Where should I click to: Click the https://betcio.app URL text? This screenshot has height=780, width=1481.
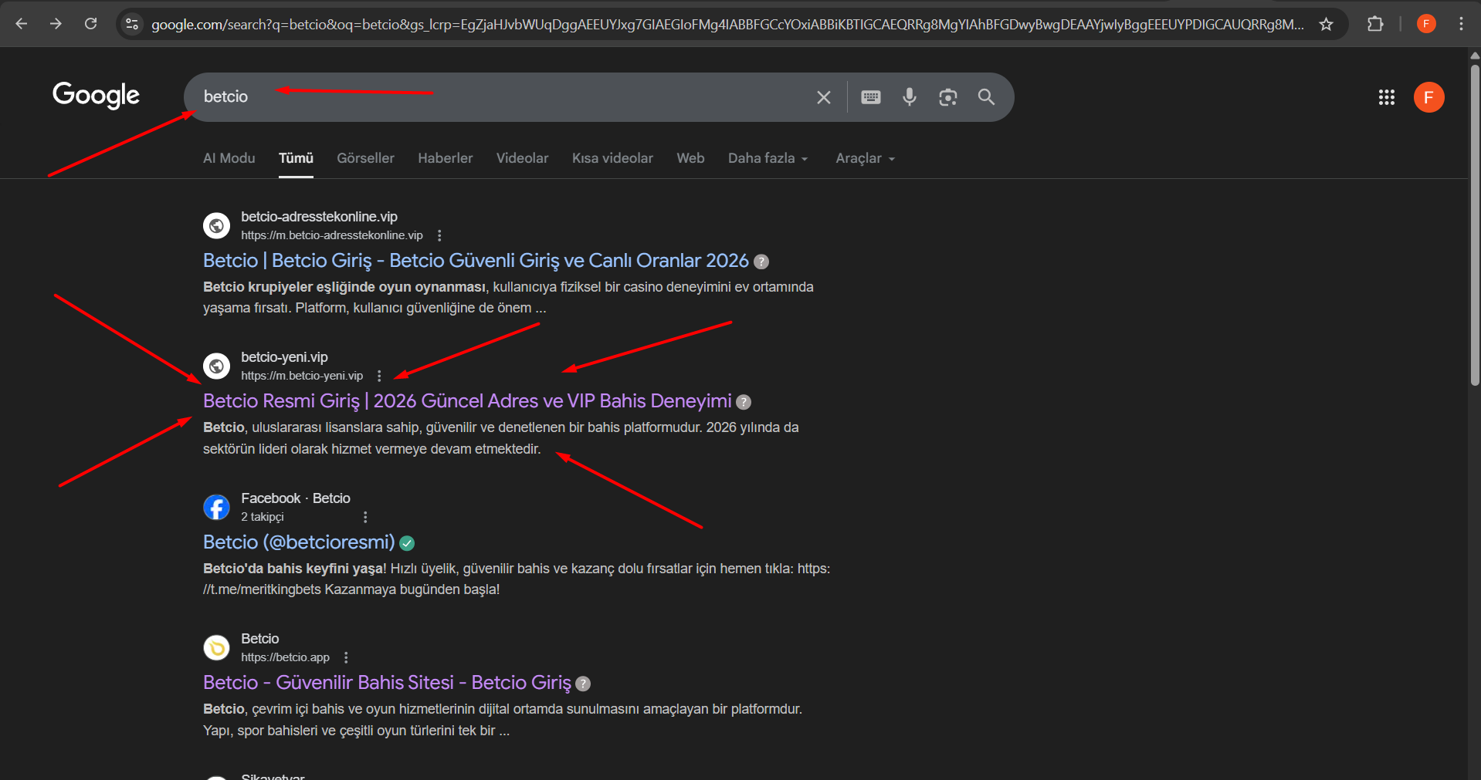pyautogui.click(x=285, y=657)
